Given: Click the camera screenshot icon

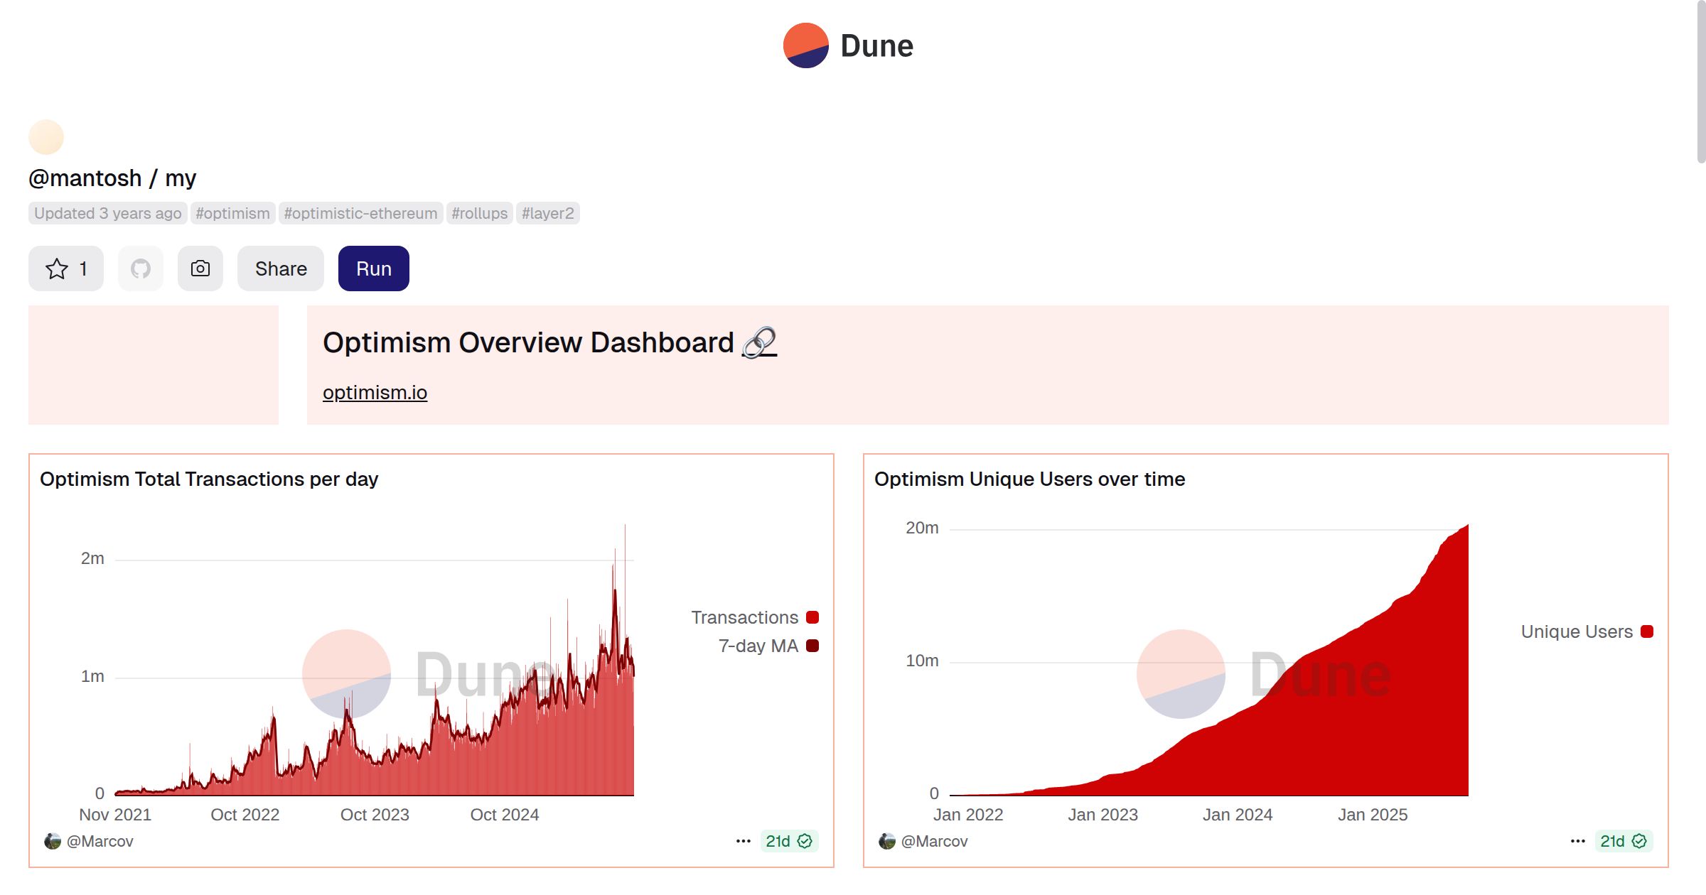Looking at the screenshot, I should (200, 268).
